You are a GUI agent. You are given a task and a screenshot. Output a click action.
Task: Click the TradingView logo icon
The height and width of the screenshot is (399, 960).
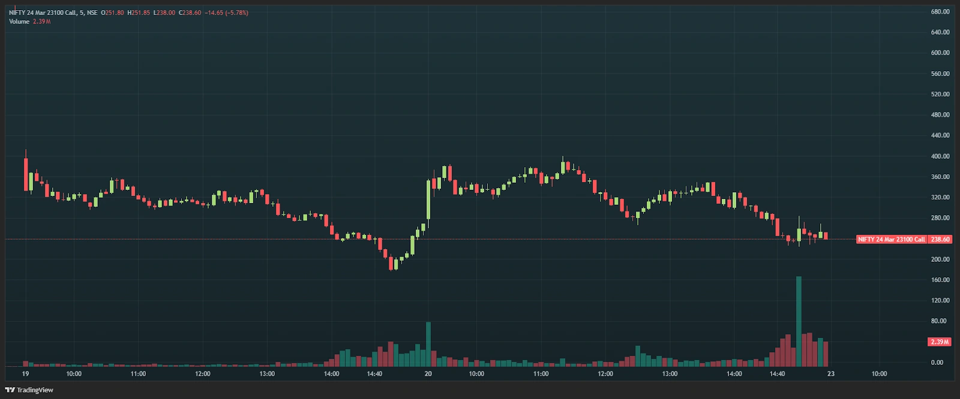click(10, 390)
